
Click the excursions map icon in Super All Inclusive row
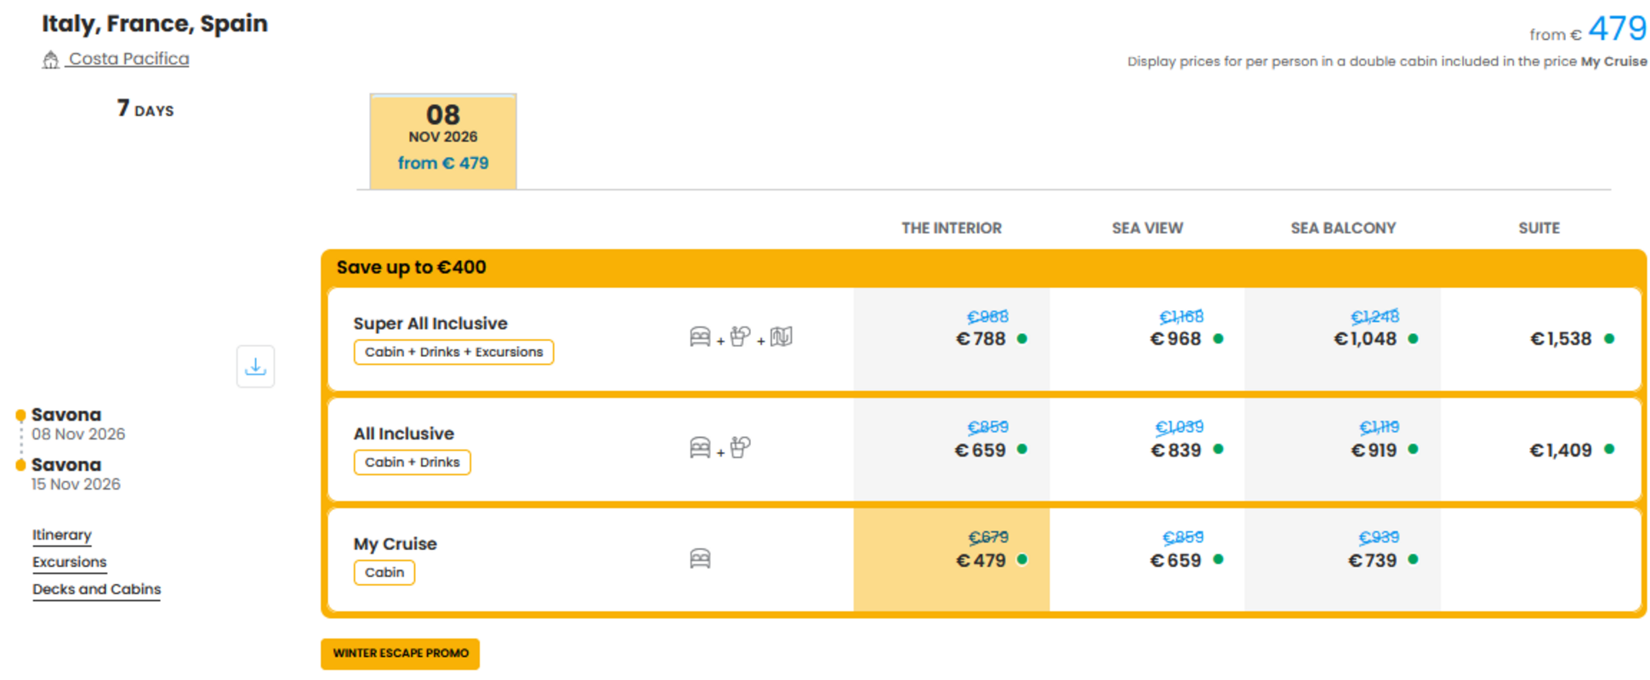(x=781, y=337)
